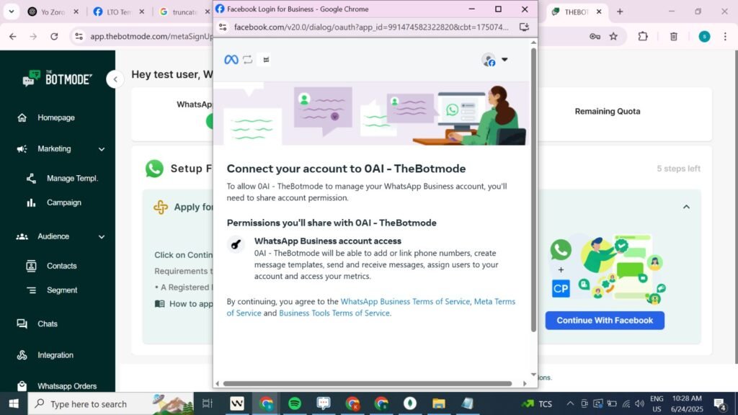Click the How to apply guide book icon

(160, 304)
